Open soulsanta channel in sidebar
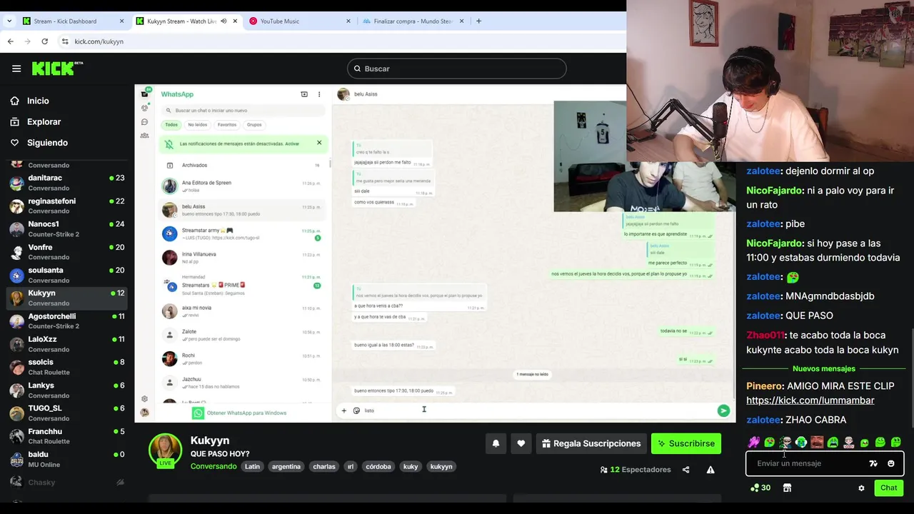The width and height of the screenshot is (914, 514). [x=67, y=275]
